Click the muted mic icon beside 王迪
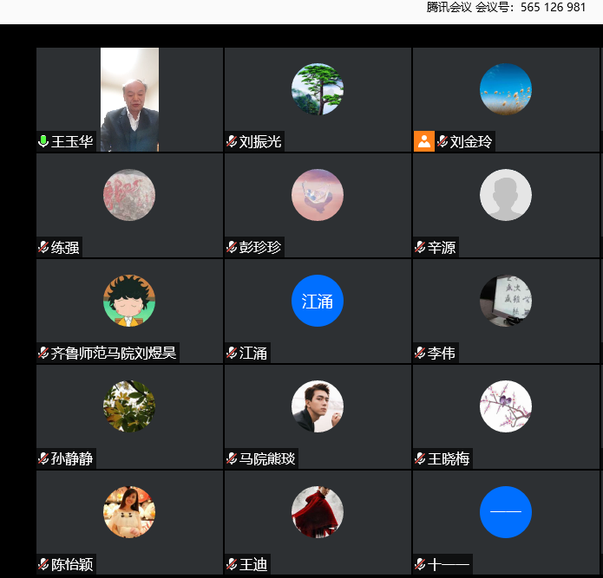 [232, 564]
